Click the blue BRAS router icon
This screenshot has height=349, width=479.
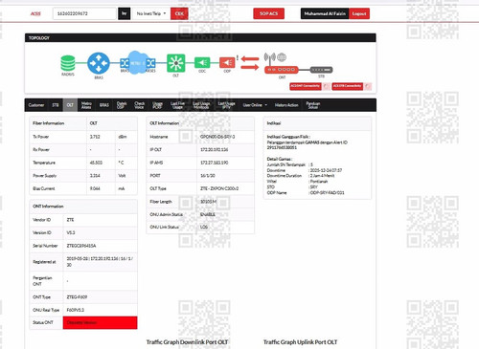click(99, 63)
